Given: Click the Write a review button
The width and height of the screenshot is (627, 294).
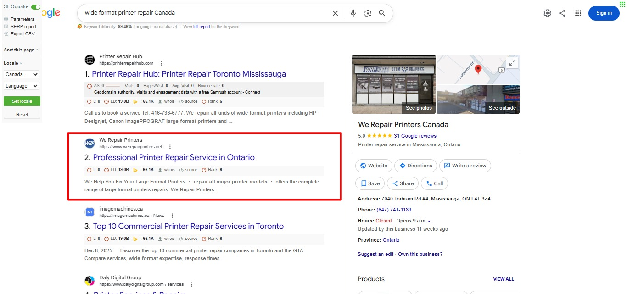Looking at the screenshot, I should pyautogui.click(x=465, y=166).
